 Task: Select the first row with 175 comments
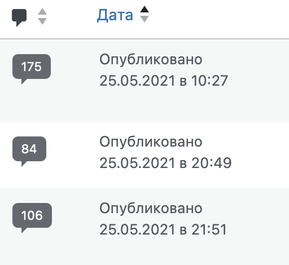[144, 81]
